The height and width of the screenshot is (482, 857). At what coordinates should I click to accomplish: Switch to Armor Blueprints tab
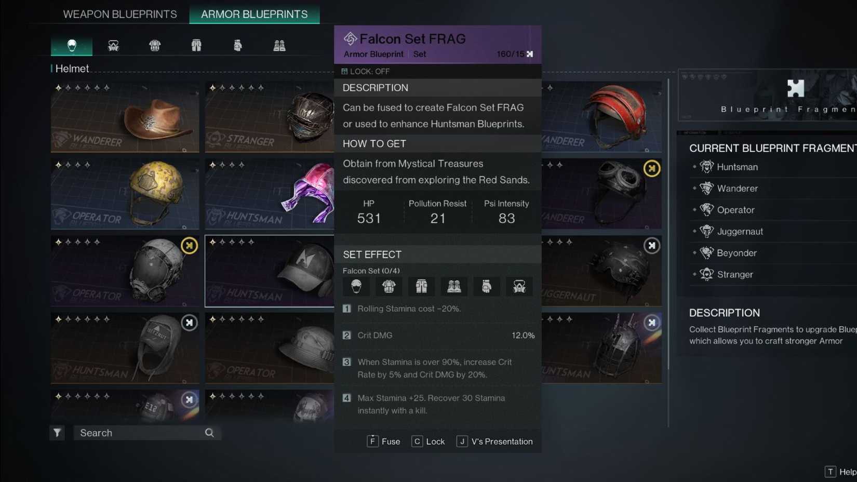(255, 14)
